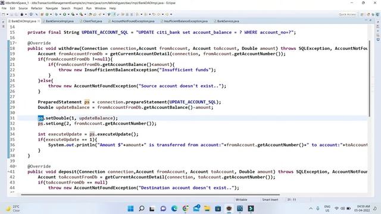Click the withdraw method name on line 18

click(x=70, y=48)
